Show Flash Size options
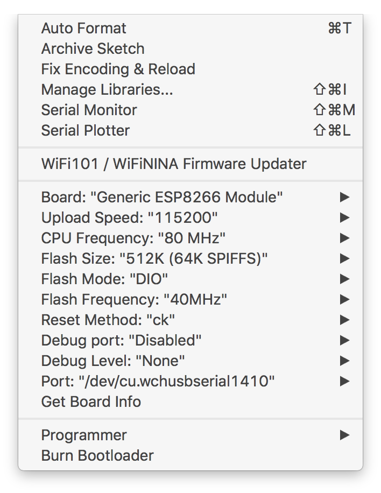This screenshot has height=493, width=381. click(x=154, y=258)
